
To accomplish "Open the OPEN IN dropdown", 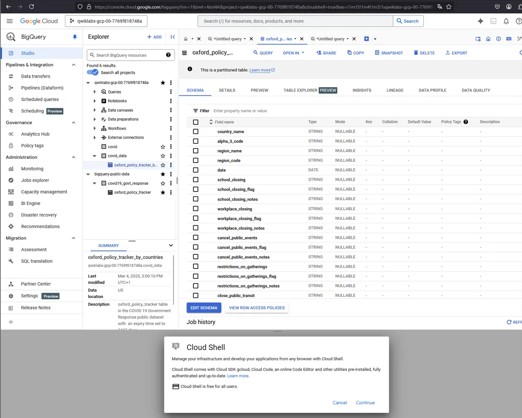I will click(x=293, y=53).
